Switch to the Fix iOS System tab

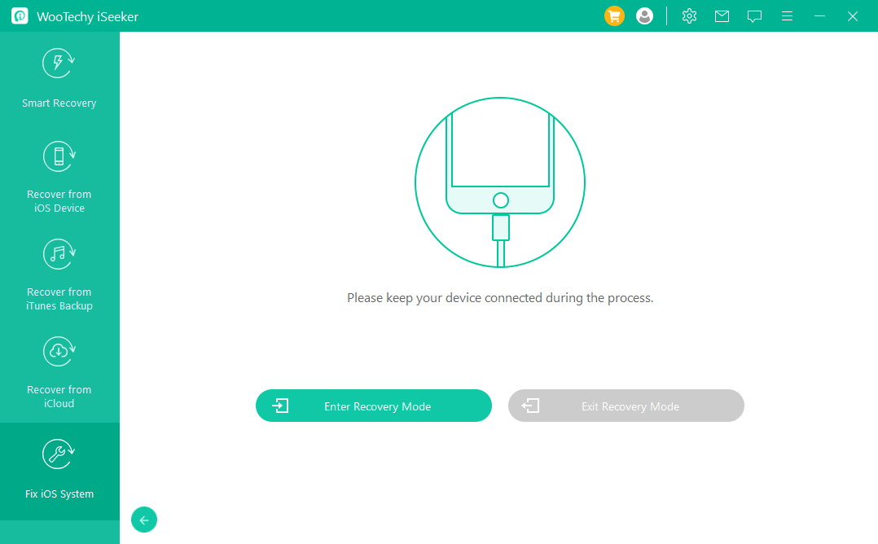59,471
